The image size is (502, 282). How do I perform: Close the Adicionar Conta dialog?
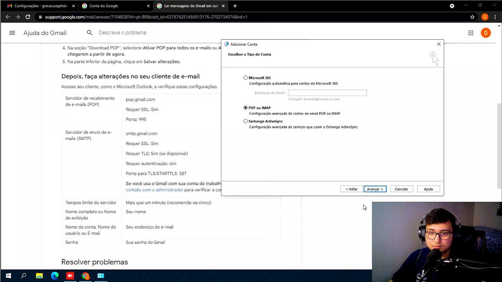click(438, 44)
